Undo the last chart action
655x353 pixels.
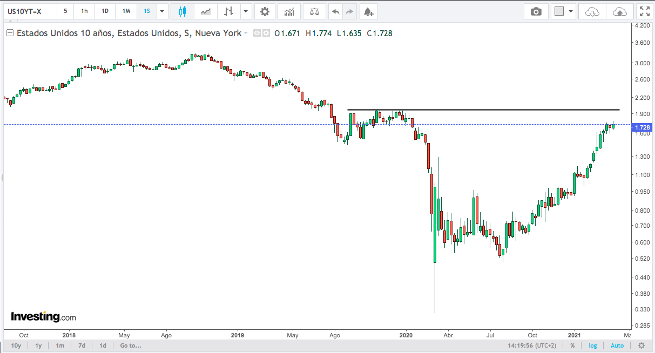(335, 11)
